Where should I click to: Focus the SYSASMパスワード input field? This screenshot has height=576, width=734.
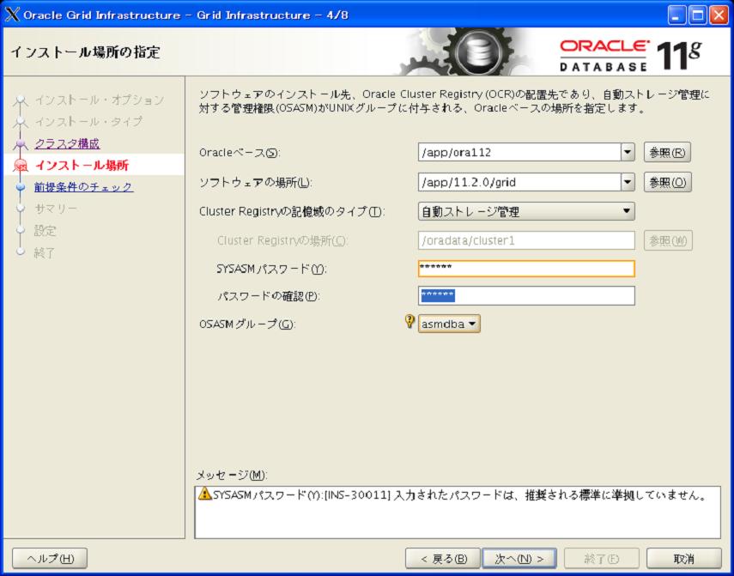526,269
